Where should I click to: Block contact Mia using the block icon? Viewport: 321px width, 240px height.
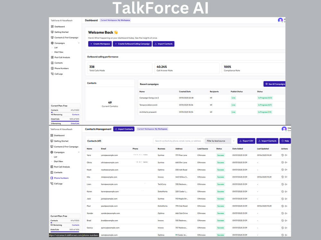[x=282, y=177]
